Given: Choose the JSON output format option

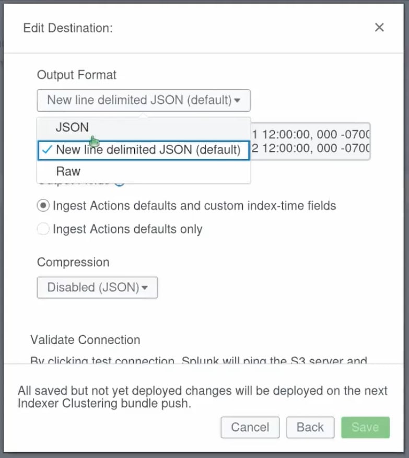Looking at the screenshot, I should 73,127.
